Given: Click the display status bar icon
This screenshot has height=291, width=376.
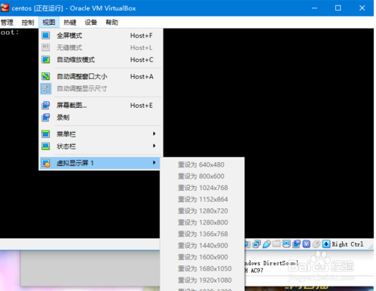Looking at the screenshot, I should pos(286,244).
